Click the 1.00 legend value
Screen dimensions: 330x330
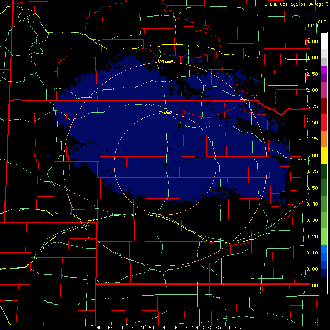click(312, 155)
